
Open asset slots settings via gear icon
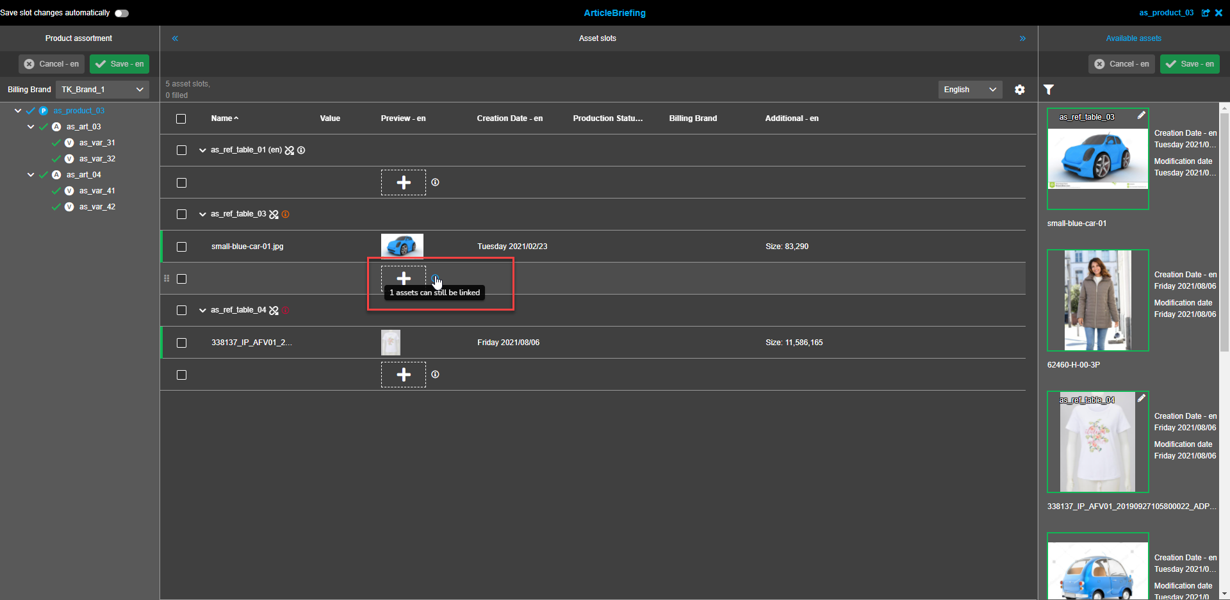tap(1020, 90)
